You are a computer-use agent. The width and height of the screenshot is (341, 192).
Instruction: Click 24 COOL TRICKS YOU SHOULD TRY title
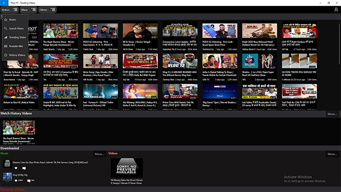click(299, 74)
